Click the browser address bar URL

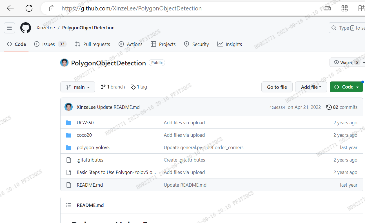point(132,8)
